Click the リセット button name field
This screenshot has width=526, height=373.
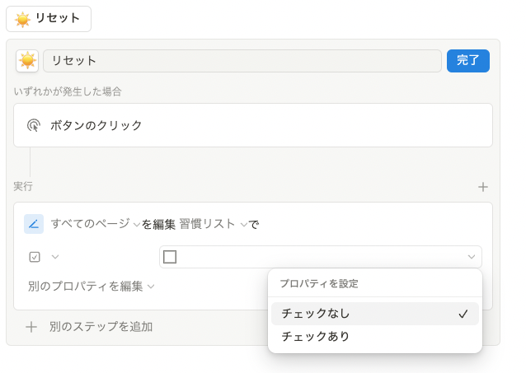coord(242,61)
